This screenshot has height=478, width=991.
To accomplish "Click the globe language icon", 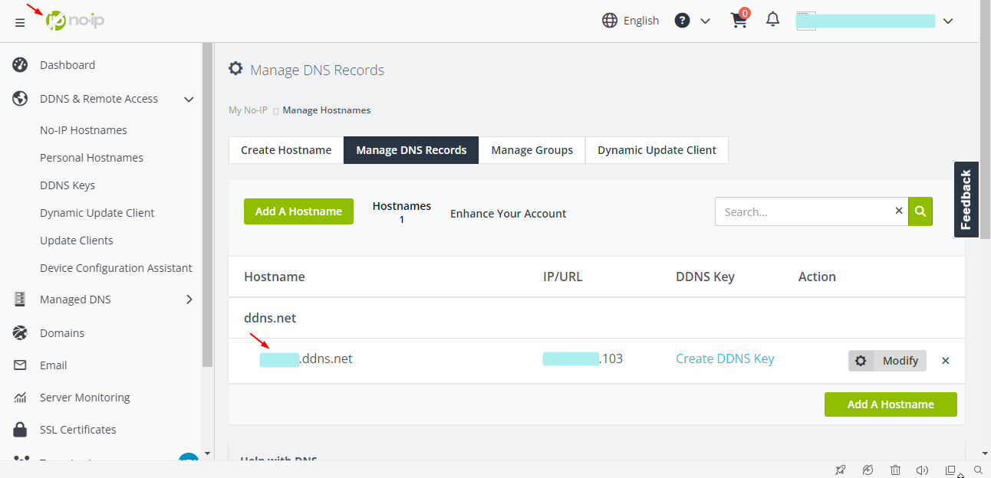I will (x=610, y=21).
